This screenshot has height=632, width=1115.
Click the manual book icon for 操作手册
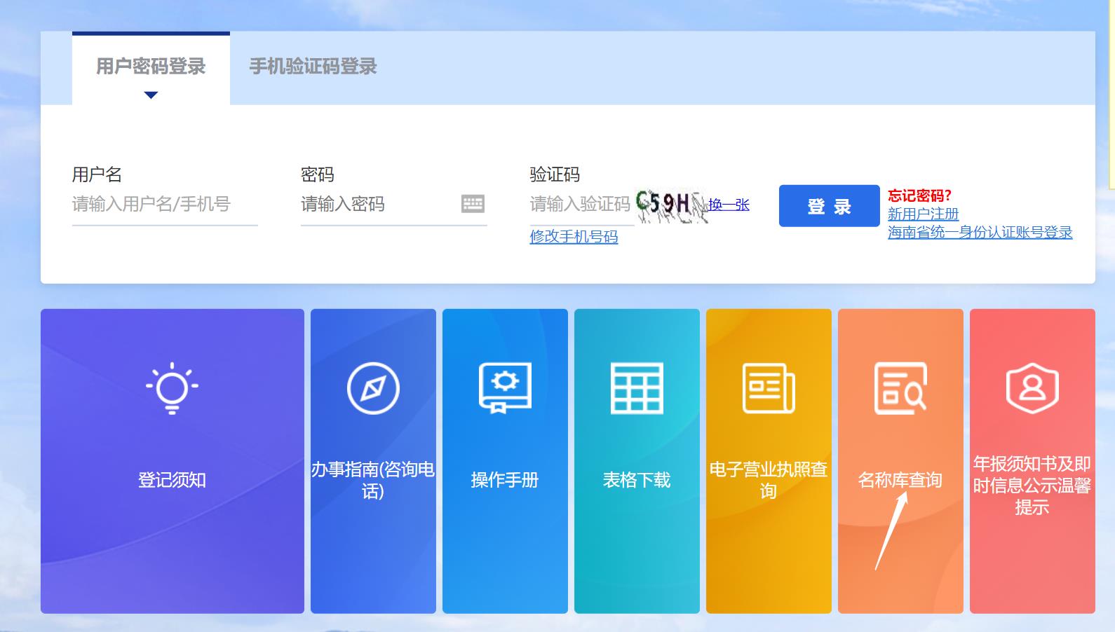pyautogui.click(x=505, y=388)
